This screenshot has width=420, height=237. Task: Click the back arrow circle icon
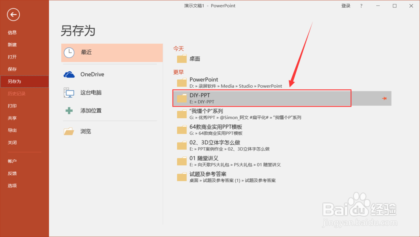tap(13, 14)
